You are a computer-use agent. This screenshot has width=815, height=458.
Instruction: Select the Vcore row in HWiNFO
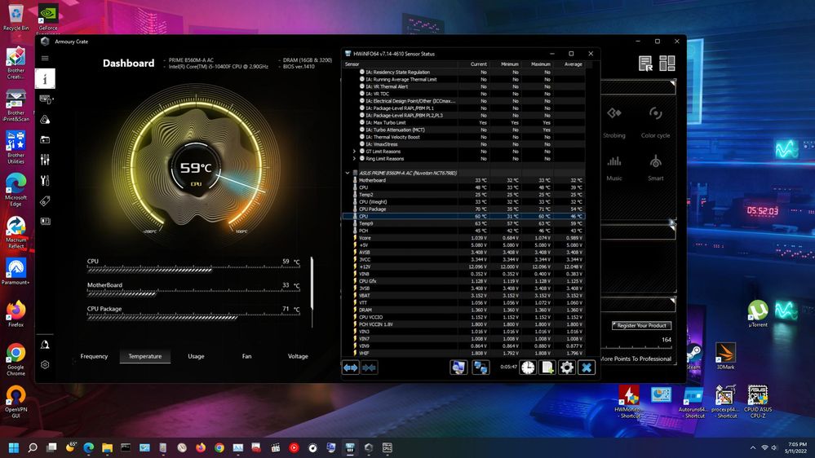coord(463,238)
